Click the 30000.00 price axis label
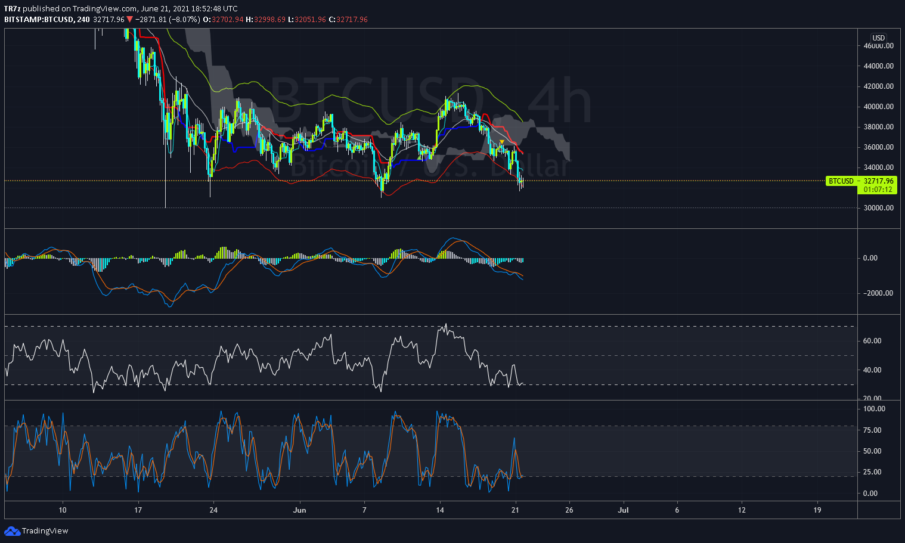This screenshot has height=543, width=905. click(878, 208)
